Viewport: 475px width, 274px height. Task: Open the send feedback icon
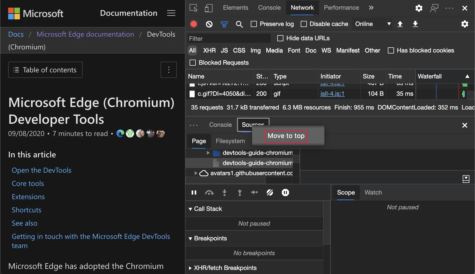coord(434,8)
